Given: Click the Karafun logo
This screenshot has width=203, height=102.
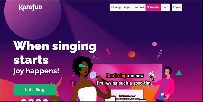Looking at the screenshot, I should (x=30, y=7).
